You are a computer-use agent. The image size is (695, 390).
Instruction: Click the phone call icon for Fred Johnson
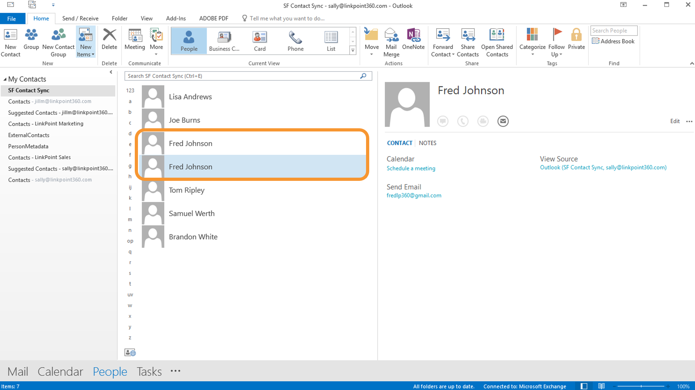[463, 121]
